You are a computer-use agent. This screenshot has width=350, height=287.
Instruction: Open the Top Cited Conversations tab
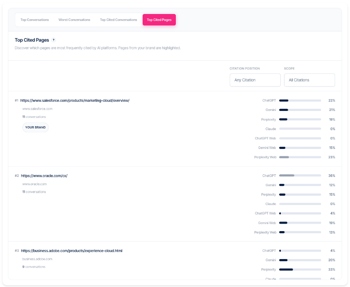pos(119,20)
